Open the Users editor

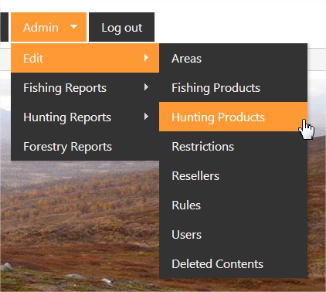[x=233, y=234]
